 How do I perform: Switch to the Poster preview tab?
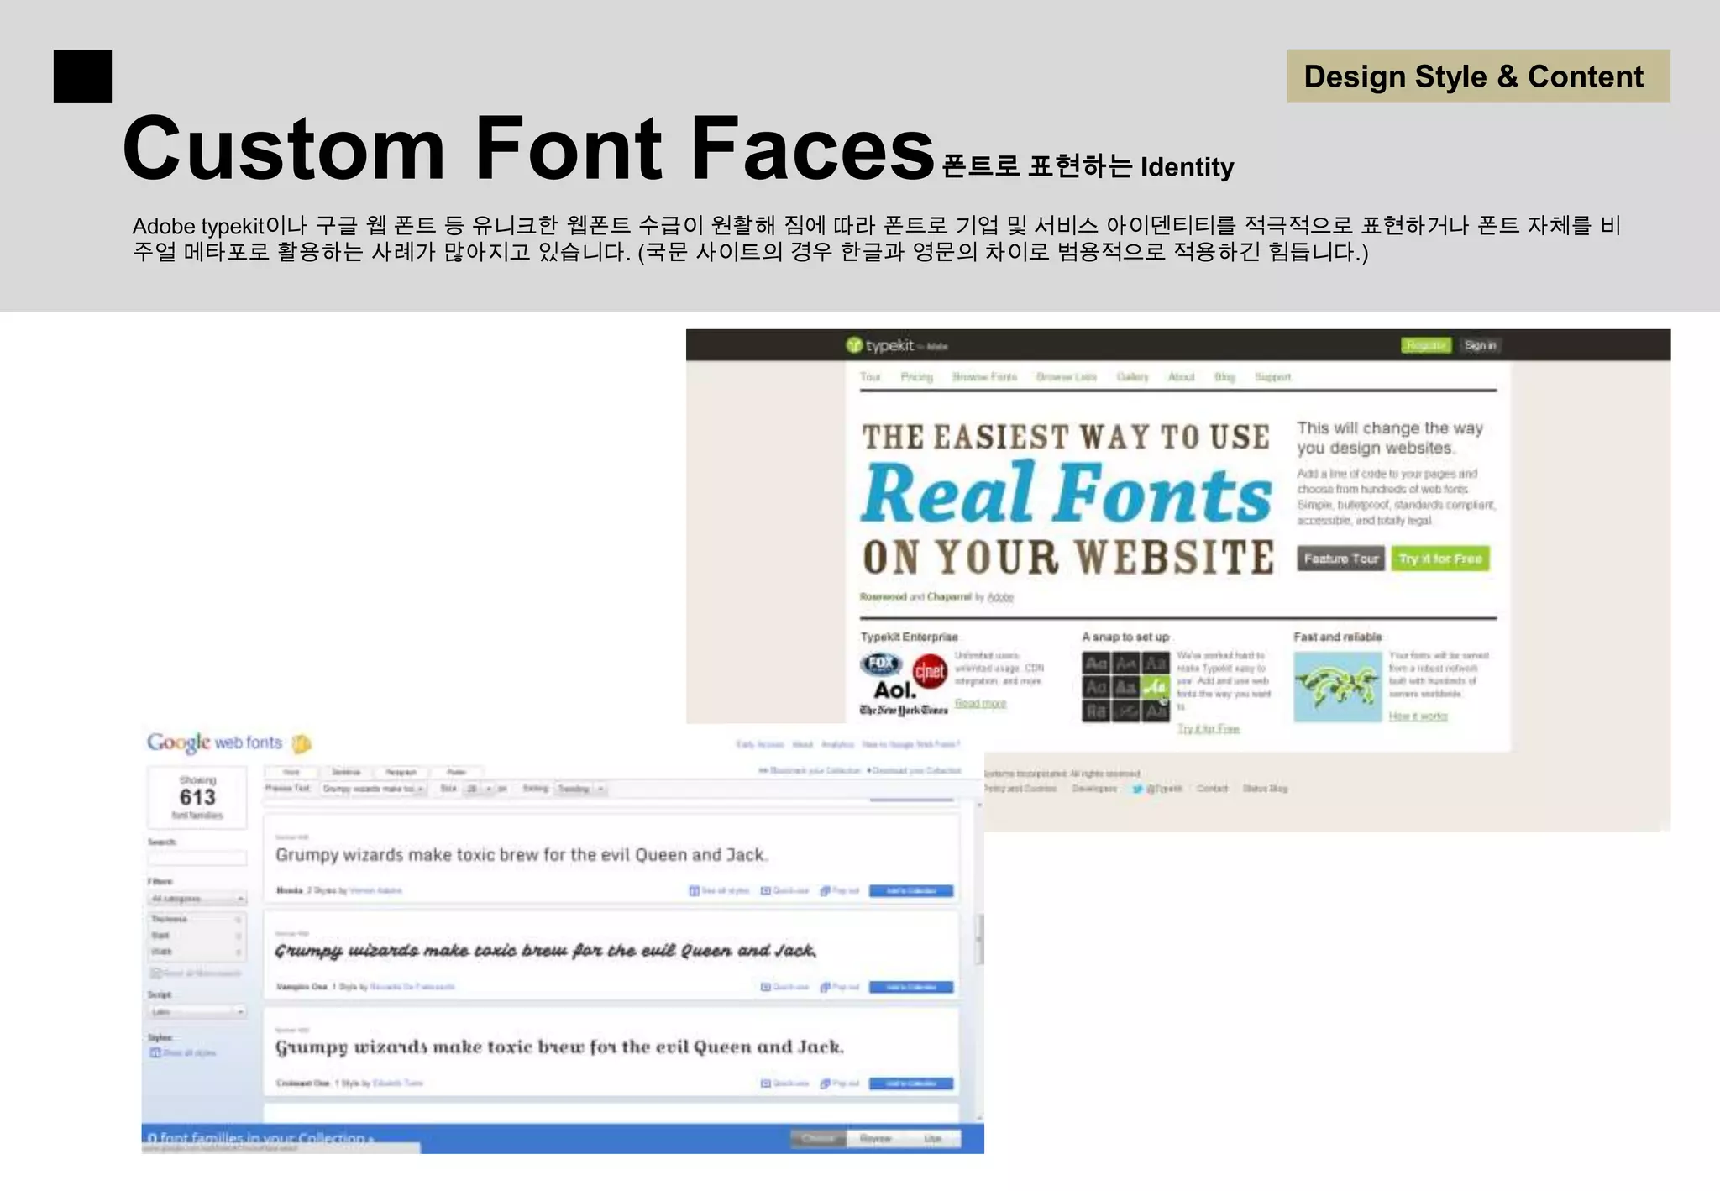[456, 772]
